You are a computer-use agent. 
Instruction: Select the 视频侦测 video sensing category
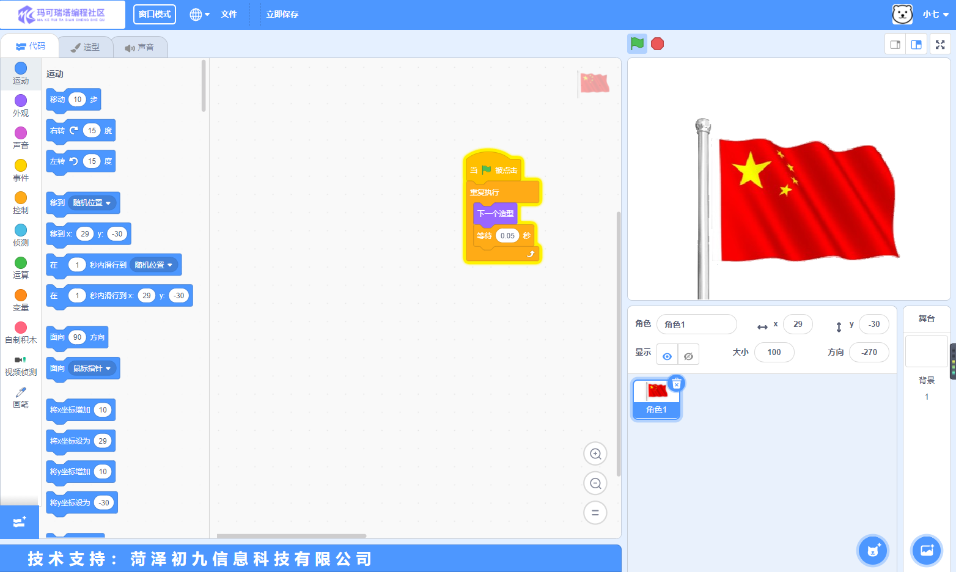pyautogui.click(x=21, y=365)
